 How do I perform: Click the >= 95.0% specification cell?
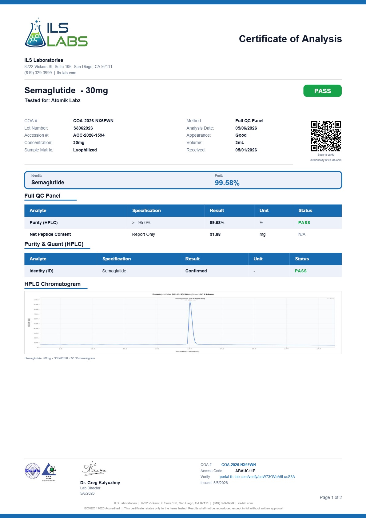(141, 223)
